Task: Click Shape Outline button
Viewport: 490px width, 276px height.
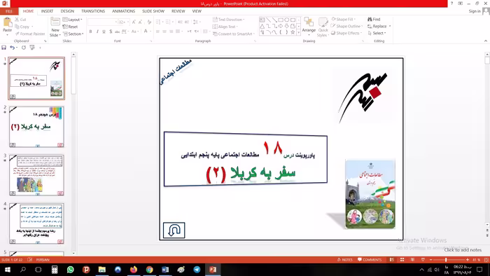Action: 346,26
